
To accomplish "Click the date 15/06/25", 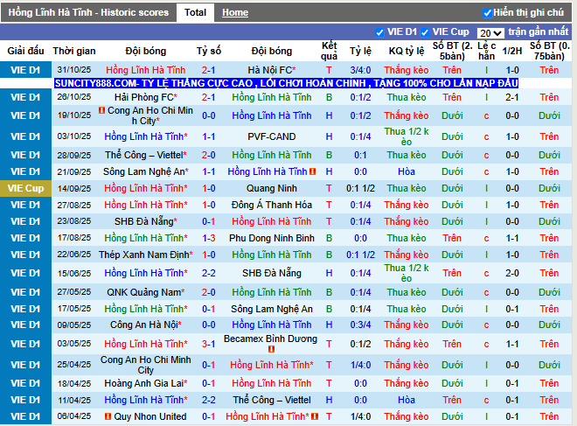I will pyautogui.click(x=74, y=273).
